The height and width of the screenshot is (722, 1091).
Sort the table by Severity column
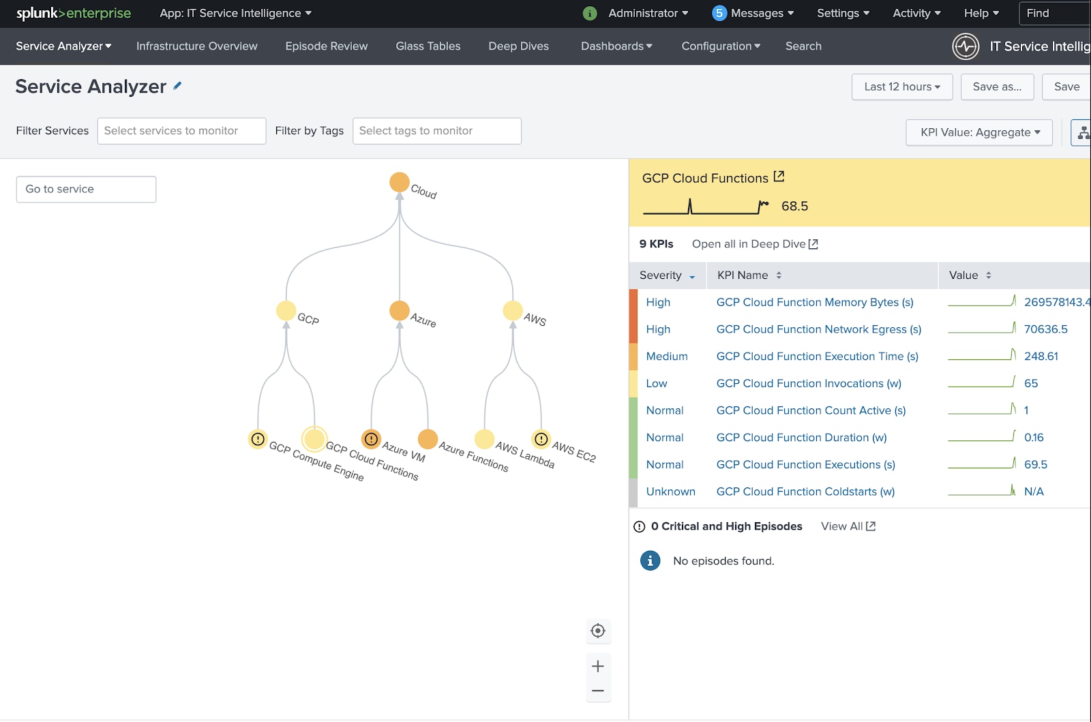[x=667, y=275]
